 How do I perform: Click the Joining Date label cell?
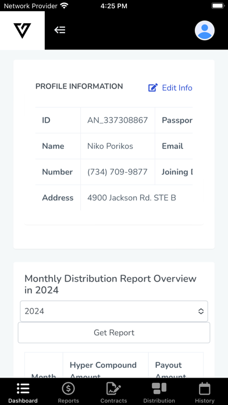coord(177,172)
